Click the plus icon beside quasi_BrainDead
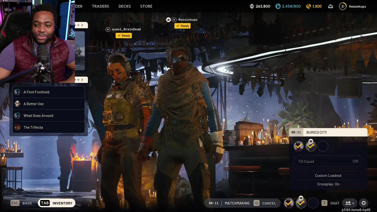This screenshot has width=377, height=212. click(108, 29)
